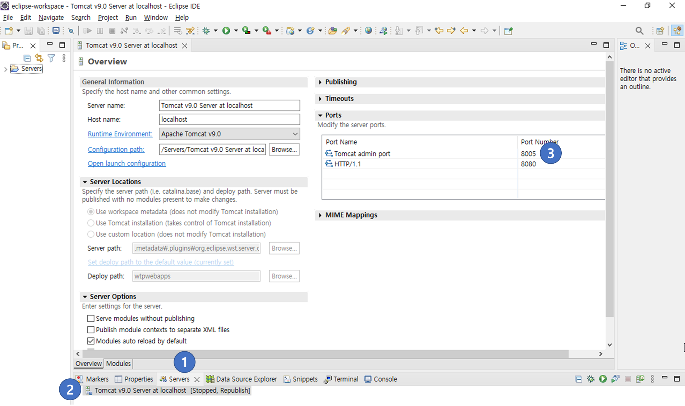
Task: Expand the Publishing section
Action: (320, 82)
